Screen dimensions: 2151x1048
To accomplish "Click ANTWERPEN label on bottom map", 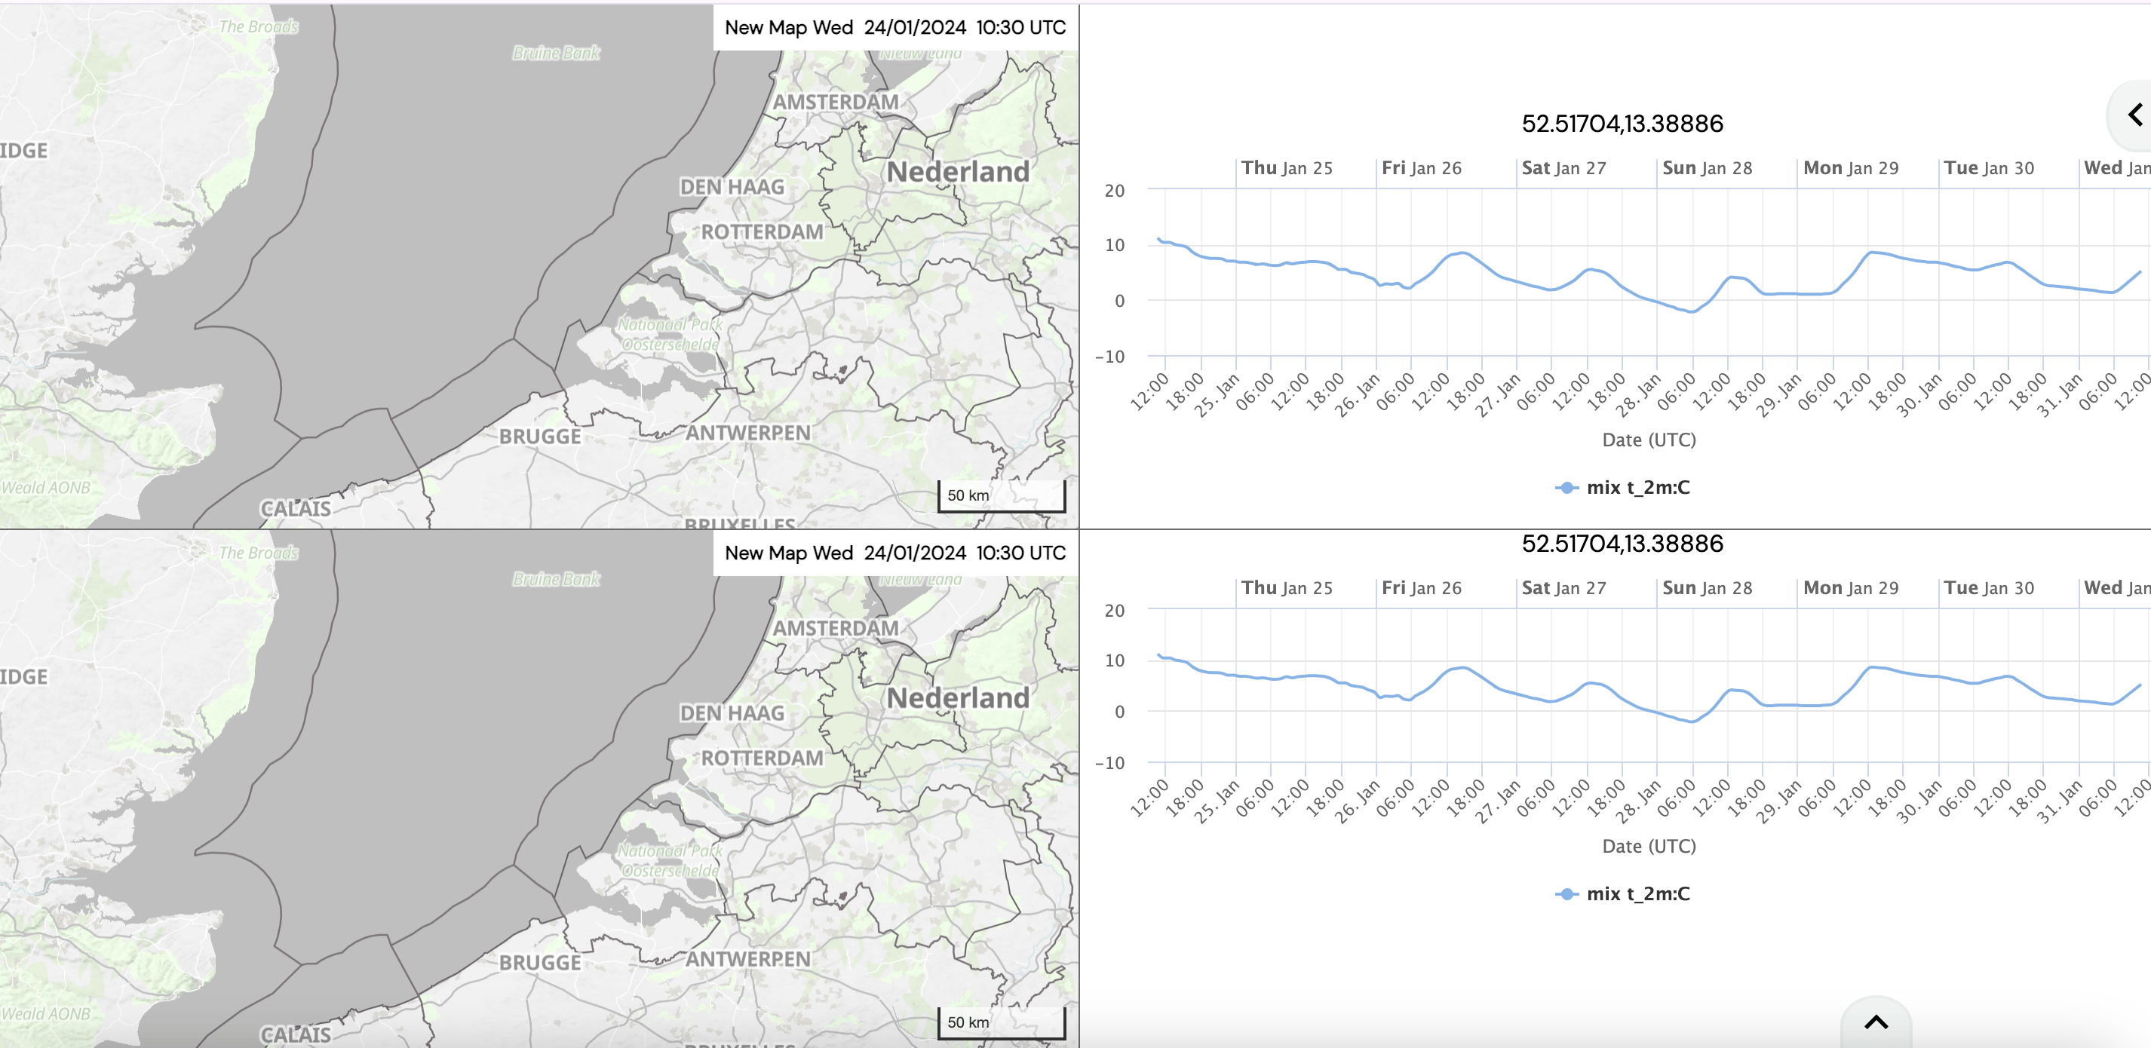I will pyautogui.click(x=748, y=960).
